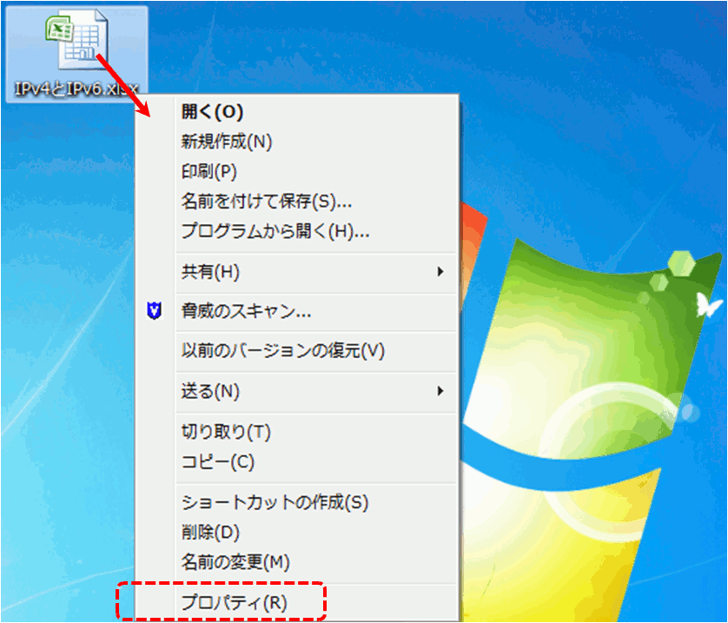Open プログラムから開く(H)... option
Screen dimensions: 728x623
click(x=275, y=231)
